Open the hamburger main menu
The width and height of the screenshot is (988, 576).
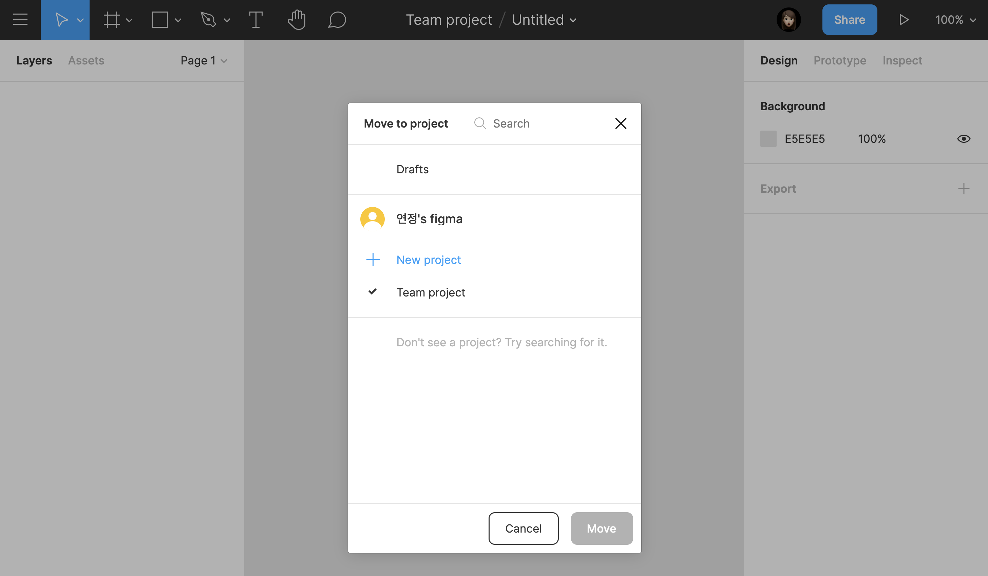[20, 20]
